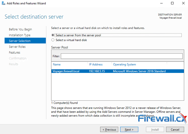Close the Add Roles and Features Wizard
The width and height of the screenshot is (188, 134).
pos(183,3)
